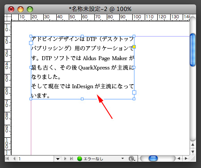
Task: Select the top-right corner handle of the text frame
Action: tap(134, 36)
